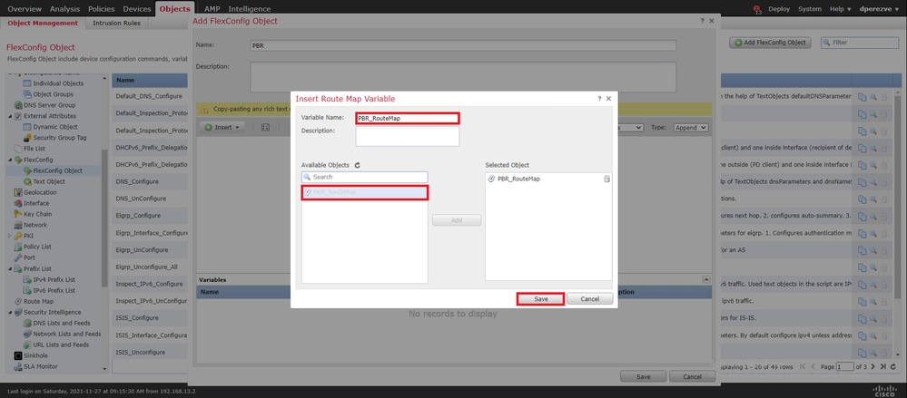Remove PBR_RouteMap from Selected Object
This screenshot has height=398, width=907.
coord(606,180)
